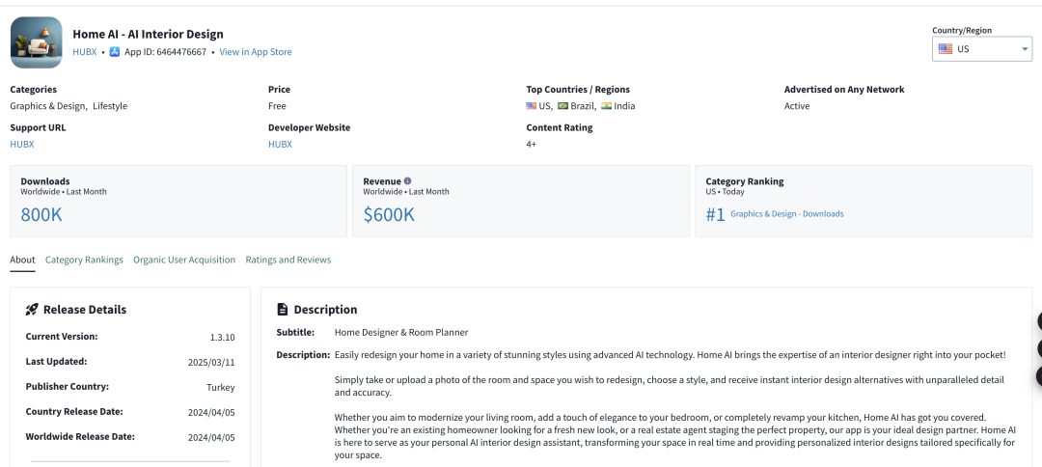Switch to the Category Rankings tab
Screen dimensions: 1042x467
point(84,260)
